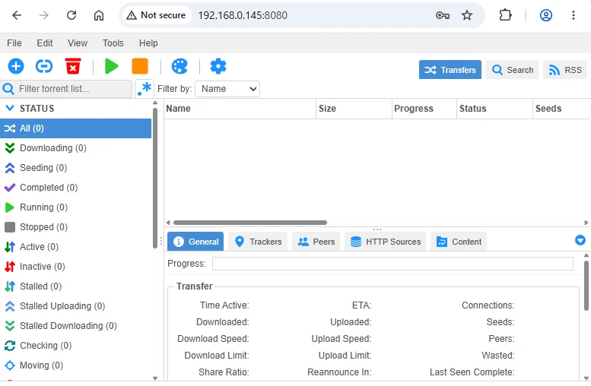Select the Inactive (0) filter
Screen dimensions: 591x386
point(75,267)
